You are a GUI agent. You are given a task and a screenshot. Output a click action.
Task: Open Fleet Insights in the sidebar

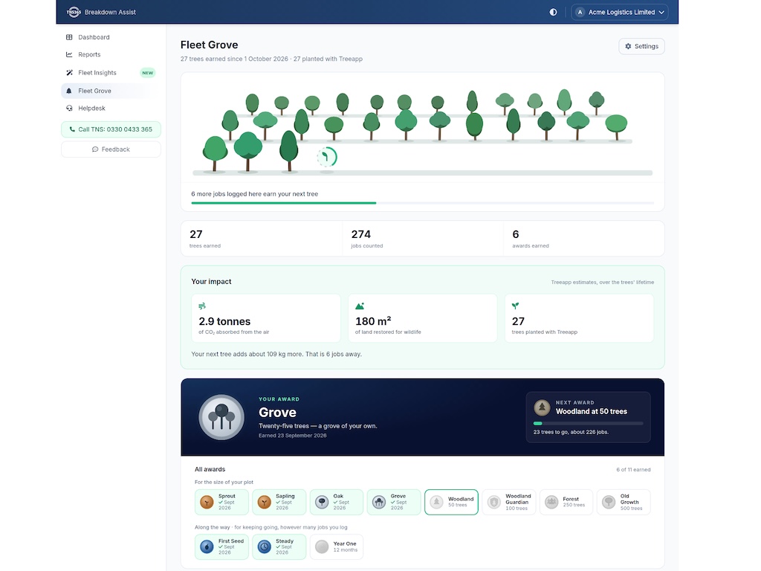tap(111, 72)
